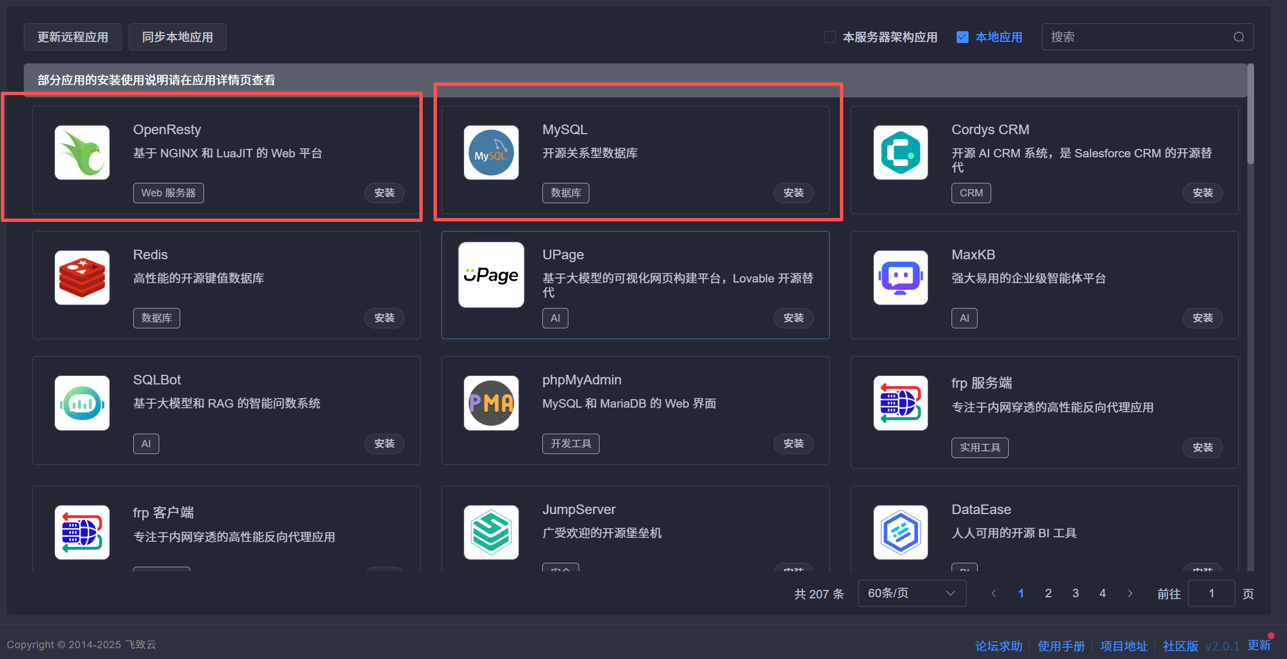Screen dimensions: 1287x659
Task: Select the Redis app icon
Action: (82, 277)
